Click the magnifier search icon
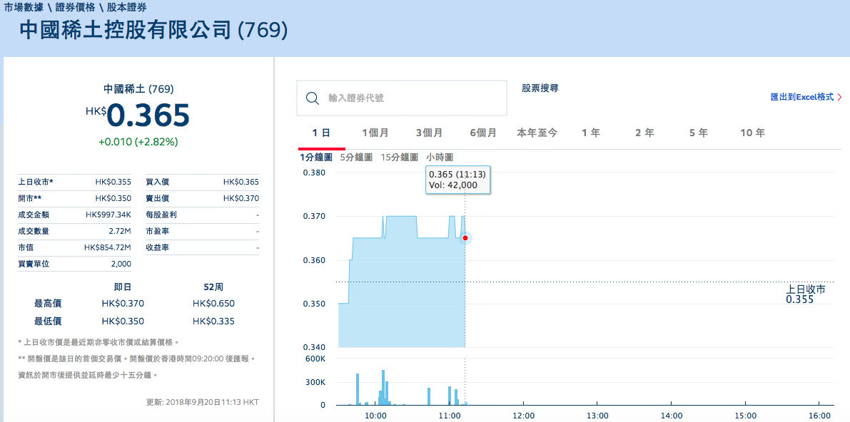The height and width of the screenshot is (422, 850). pyautogui.click(x=312, y=98)
